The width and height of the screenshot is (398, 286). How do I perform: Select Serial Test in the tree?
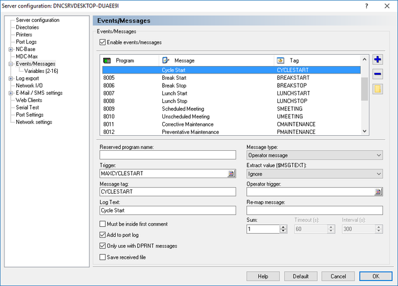[27, 108]
